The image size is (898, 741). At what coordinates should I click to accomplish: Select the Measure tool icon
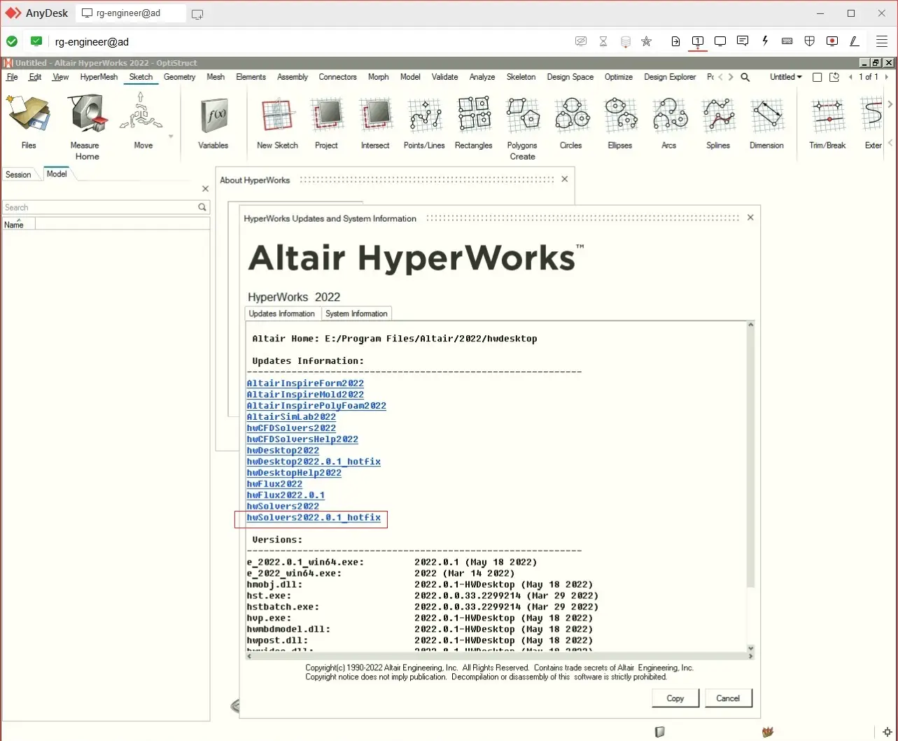pos(87,115)
